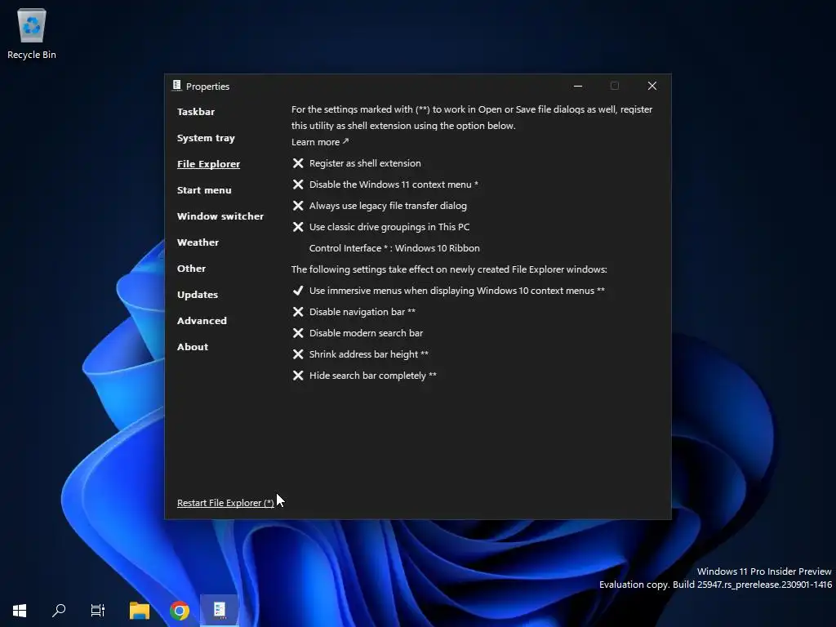Open Task View from the taskbar
Screen dimensions: 836x627
98,610
